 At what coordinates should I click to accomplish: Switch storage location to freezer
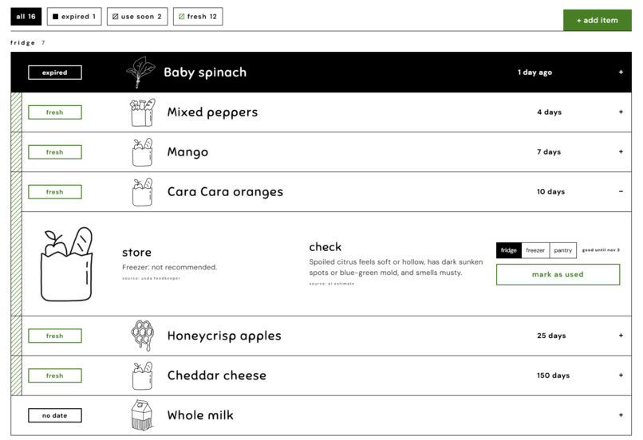pyautogui.click(x=535, y=250)
